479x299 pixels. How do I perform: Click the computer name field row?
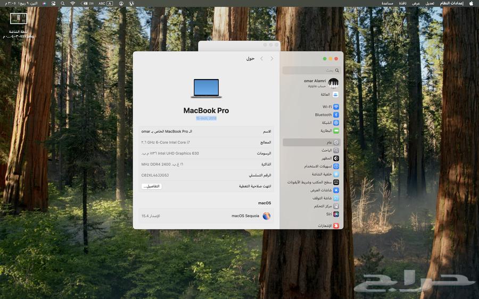(x=206, y=131)
